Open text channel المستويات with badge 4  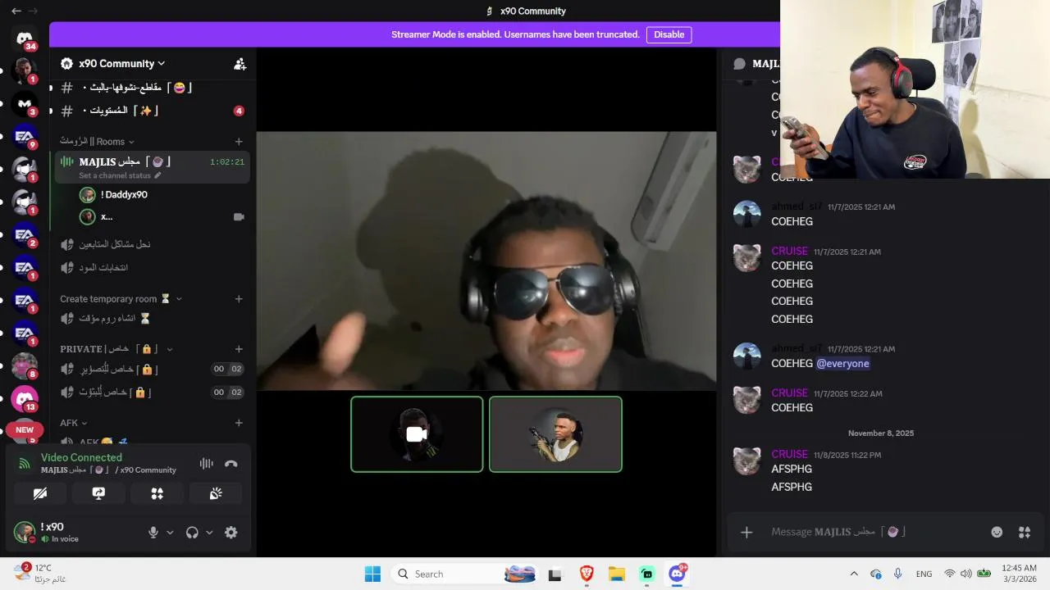coord(153,111)
